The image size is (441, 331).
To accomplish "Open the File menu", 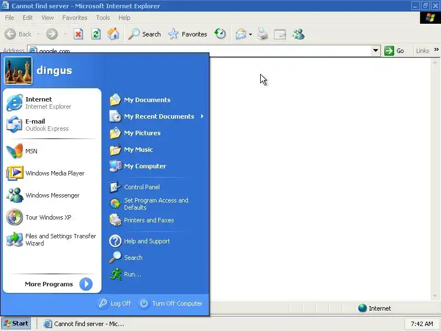I will pyautogui.click(x=9, y=18).
